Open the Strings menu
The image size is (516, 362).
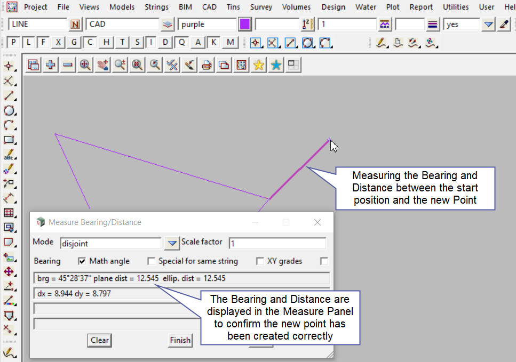[x=156, y=7]
